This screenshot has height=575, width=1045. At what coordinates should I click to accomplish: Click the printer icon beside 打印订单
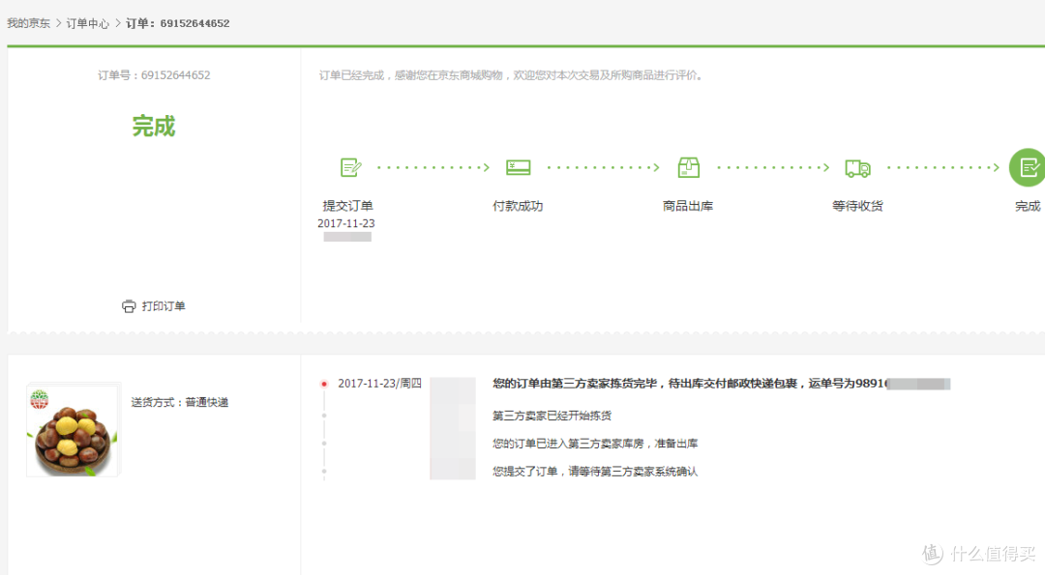coord(129,306)
